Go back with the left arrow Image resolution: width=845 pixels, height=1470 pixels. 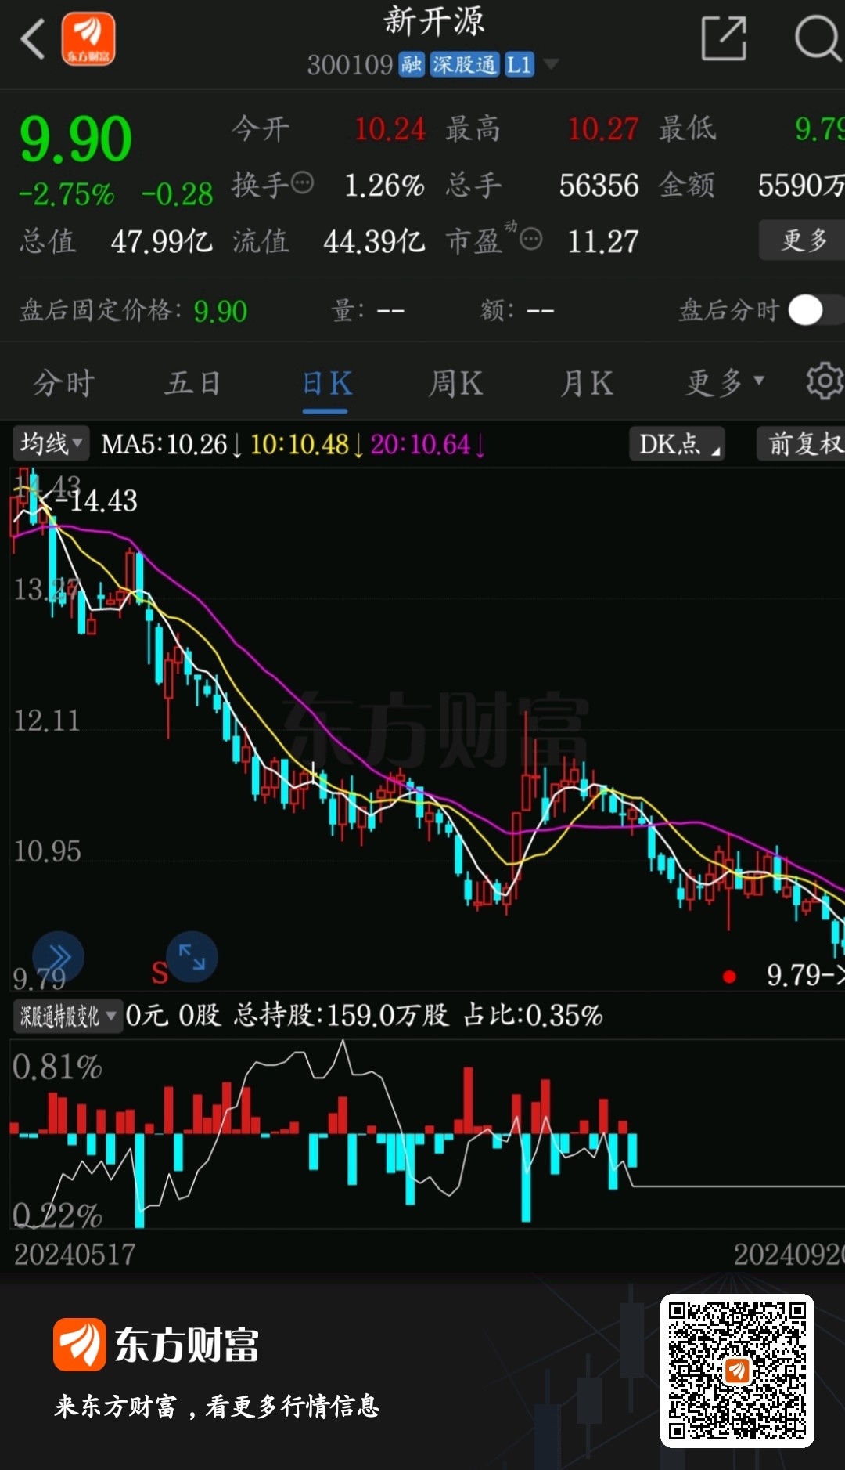(x=33, y=39)
